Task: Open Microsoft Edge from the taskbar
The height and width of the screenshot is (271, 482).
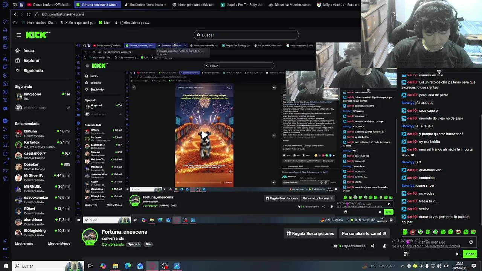Action: [x=128, y=266]
